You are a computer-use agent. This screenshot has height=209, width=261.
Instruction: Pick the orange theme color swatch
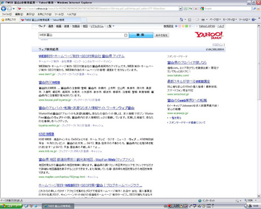(x=183, y=26)
